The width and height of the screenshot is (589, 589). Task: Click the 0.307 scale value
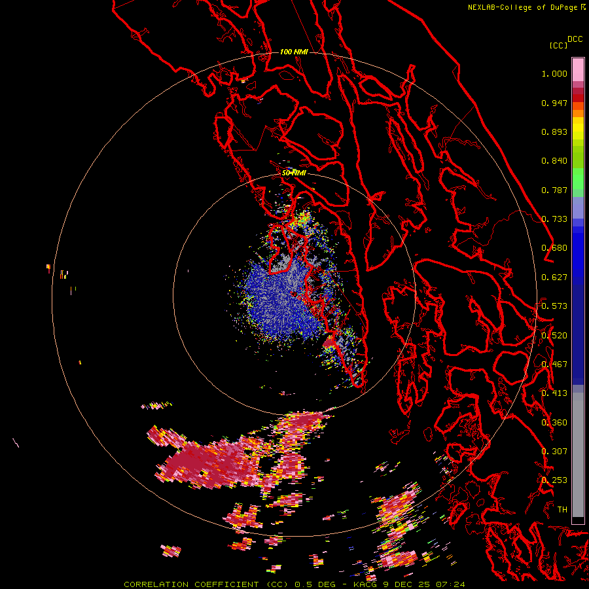click(554, 452)
